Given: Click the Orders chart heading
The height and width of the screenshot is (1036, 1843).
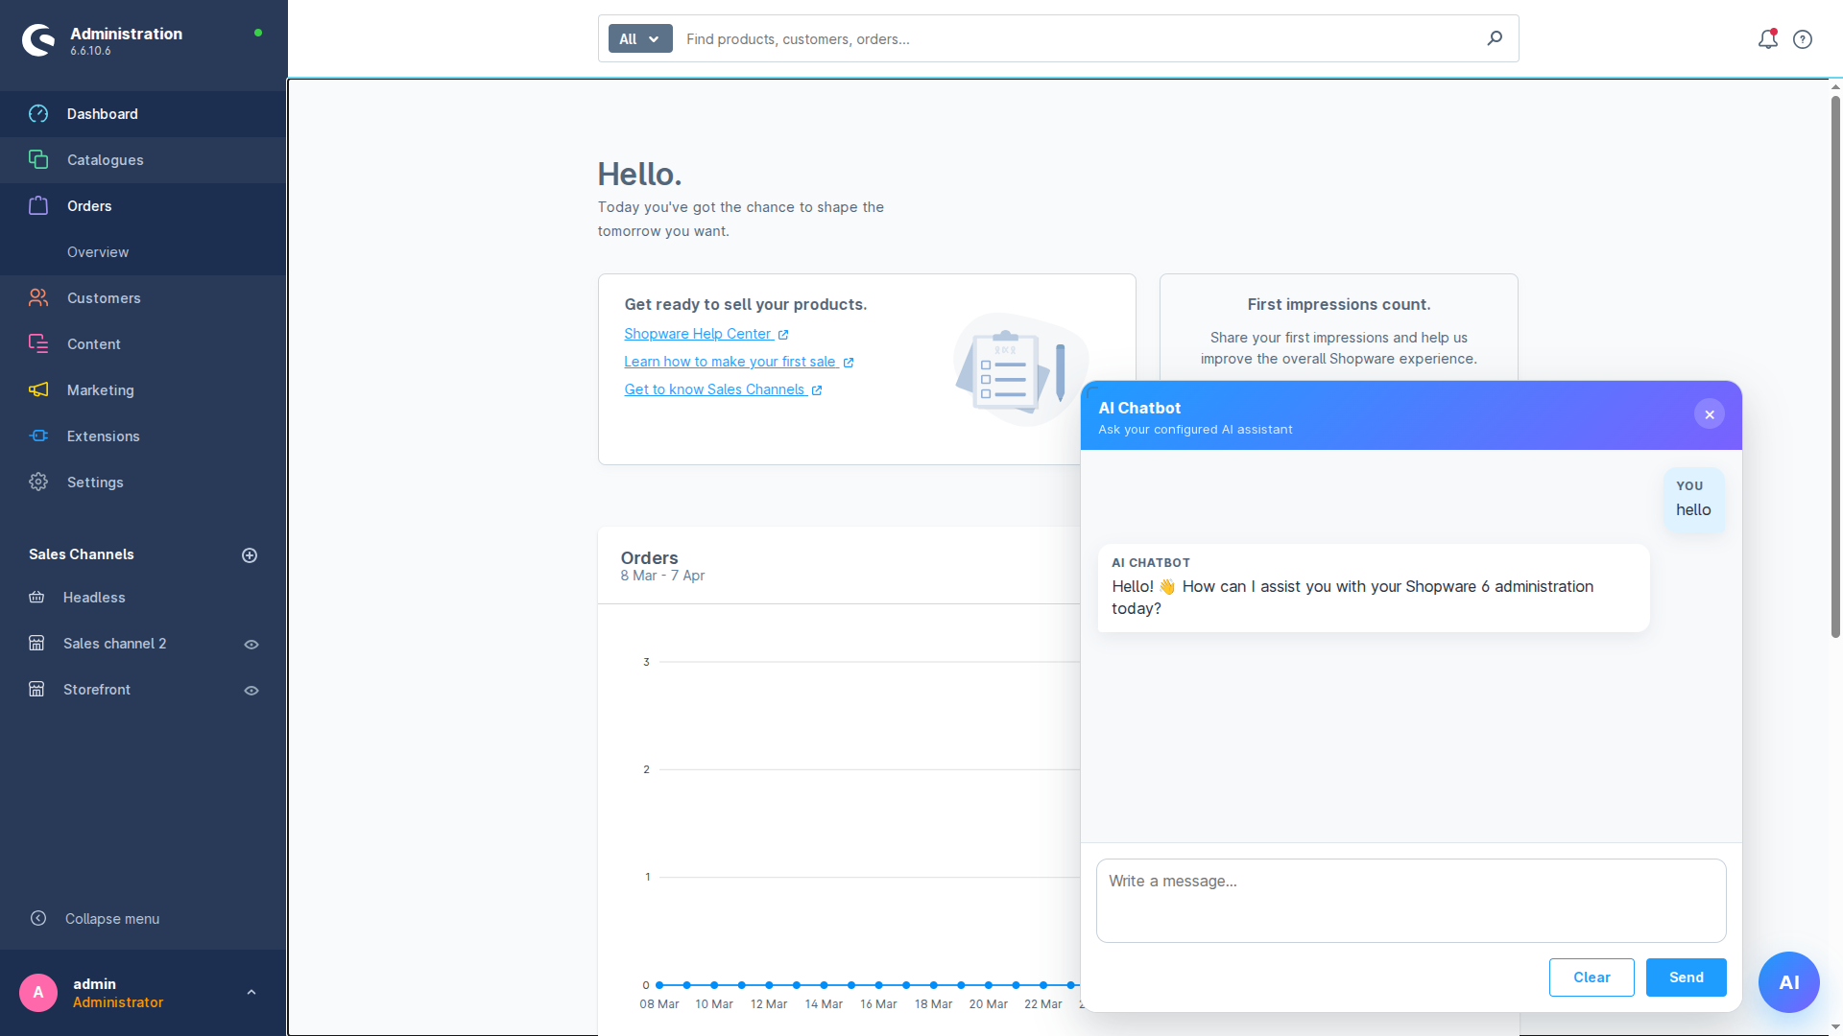Looking at the screenshot, I should click(650, 558).
